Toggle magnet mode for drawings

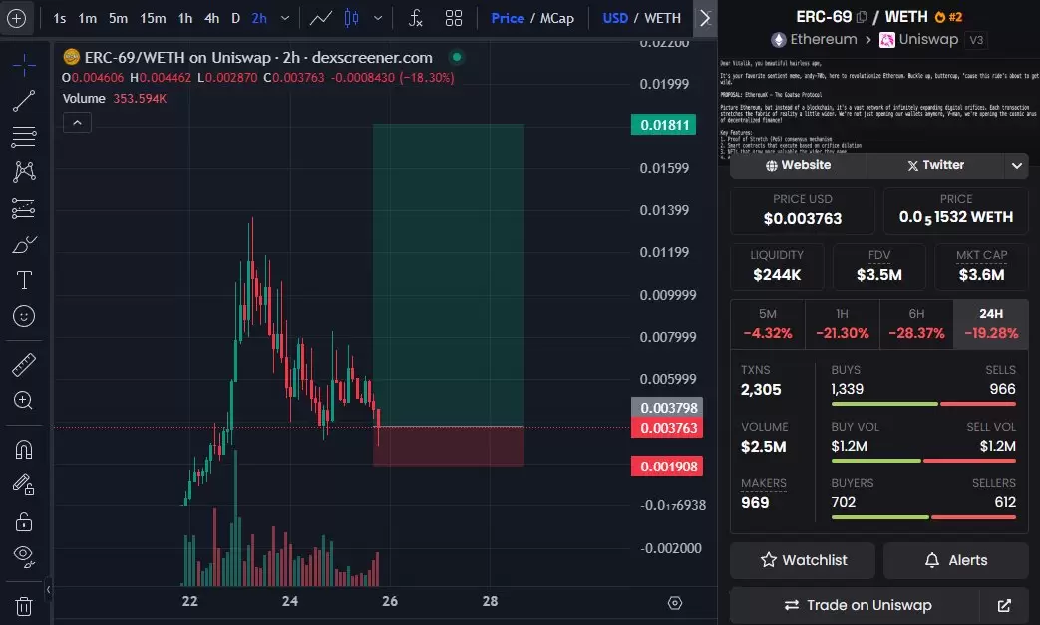click(24, 450)
